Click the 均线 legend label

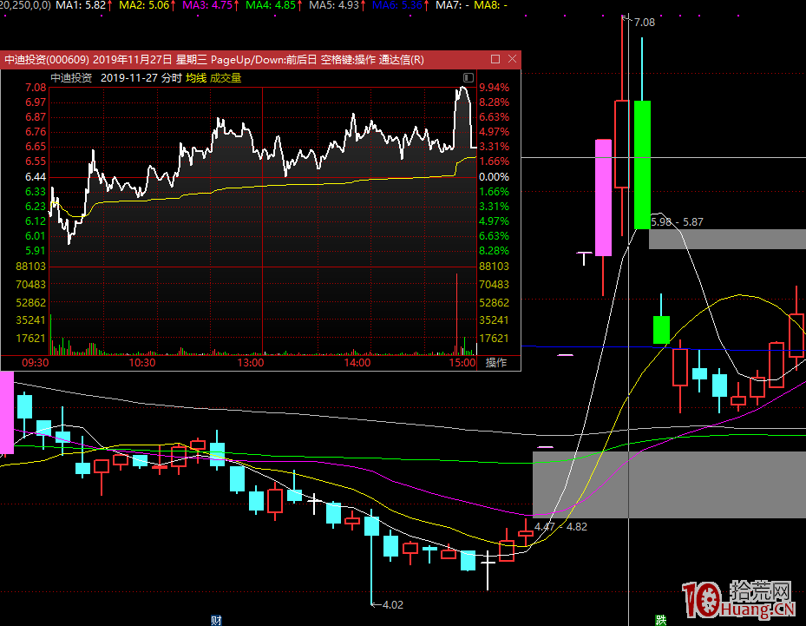point(195,77)
